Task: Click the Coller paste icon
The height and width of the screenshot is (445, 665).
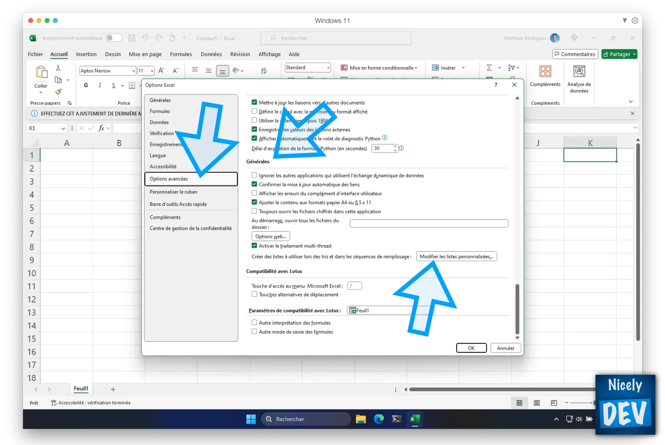Action: (41, 72)
